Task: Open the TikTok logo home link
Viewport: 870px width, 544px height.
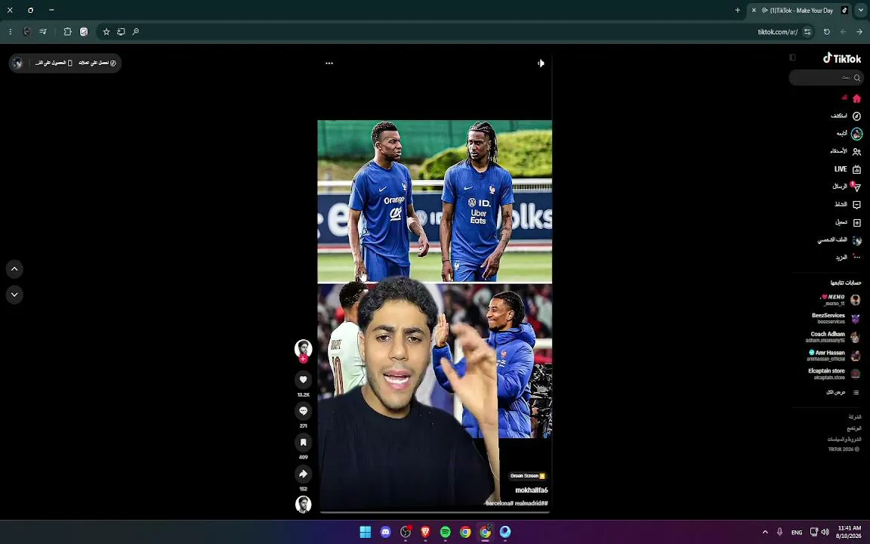Action: (x=842, y=58)
